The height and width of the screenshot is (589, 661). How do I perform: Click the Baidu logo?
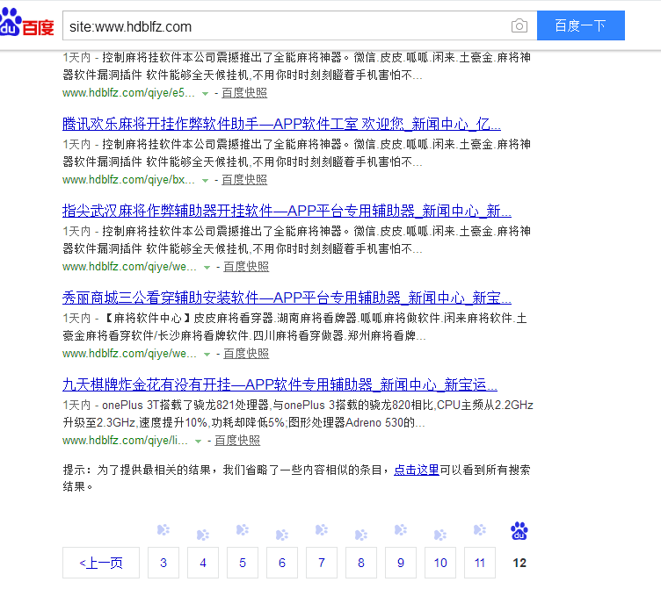coord(26,22)
